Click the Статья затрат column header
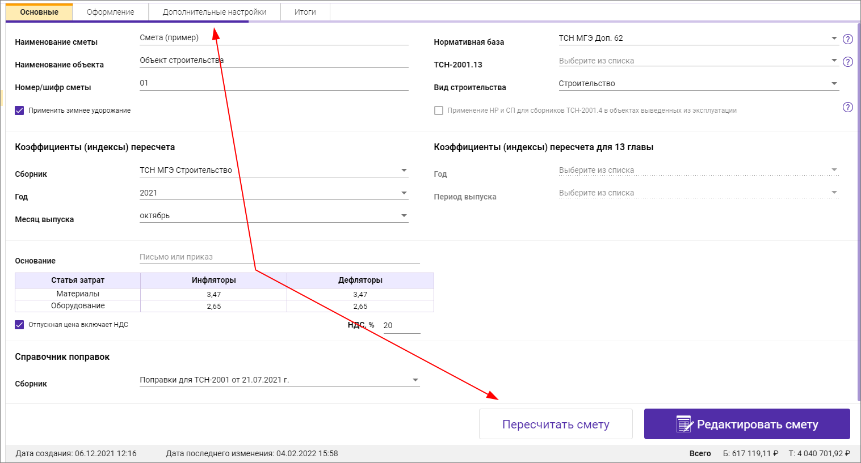Image resolution: width=861 pixels, height=463 pixels. [78, 280]
